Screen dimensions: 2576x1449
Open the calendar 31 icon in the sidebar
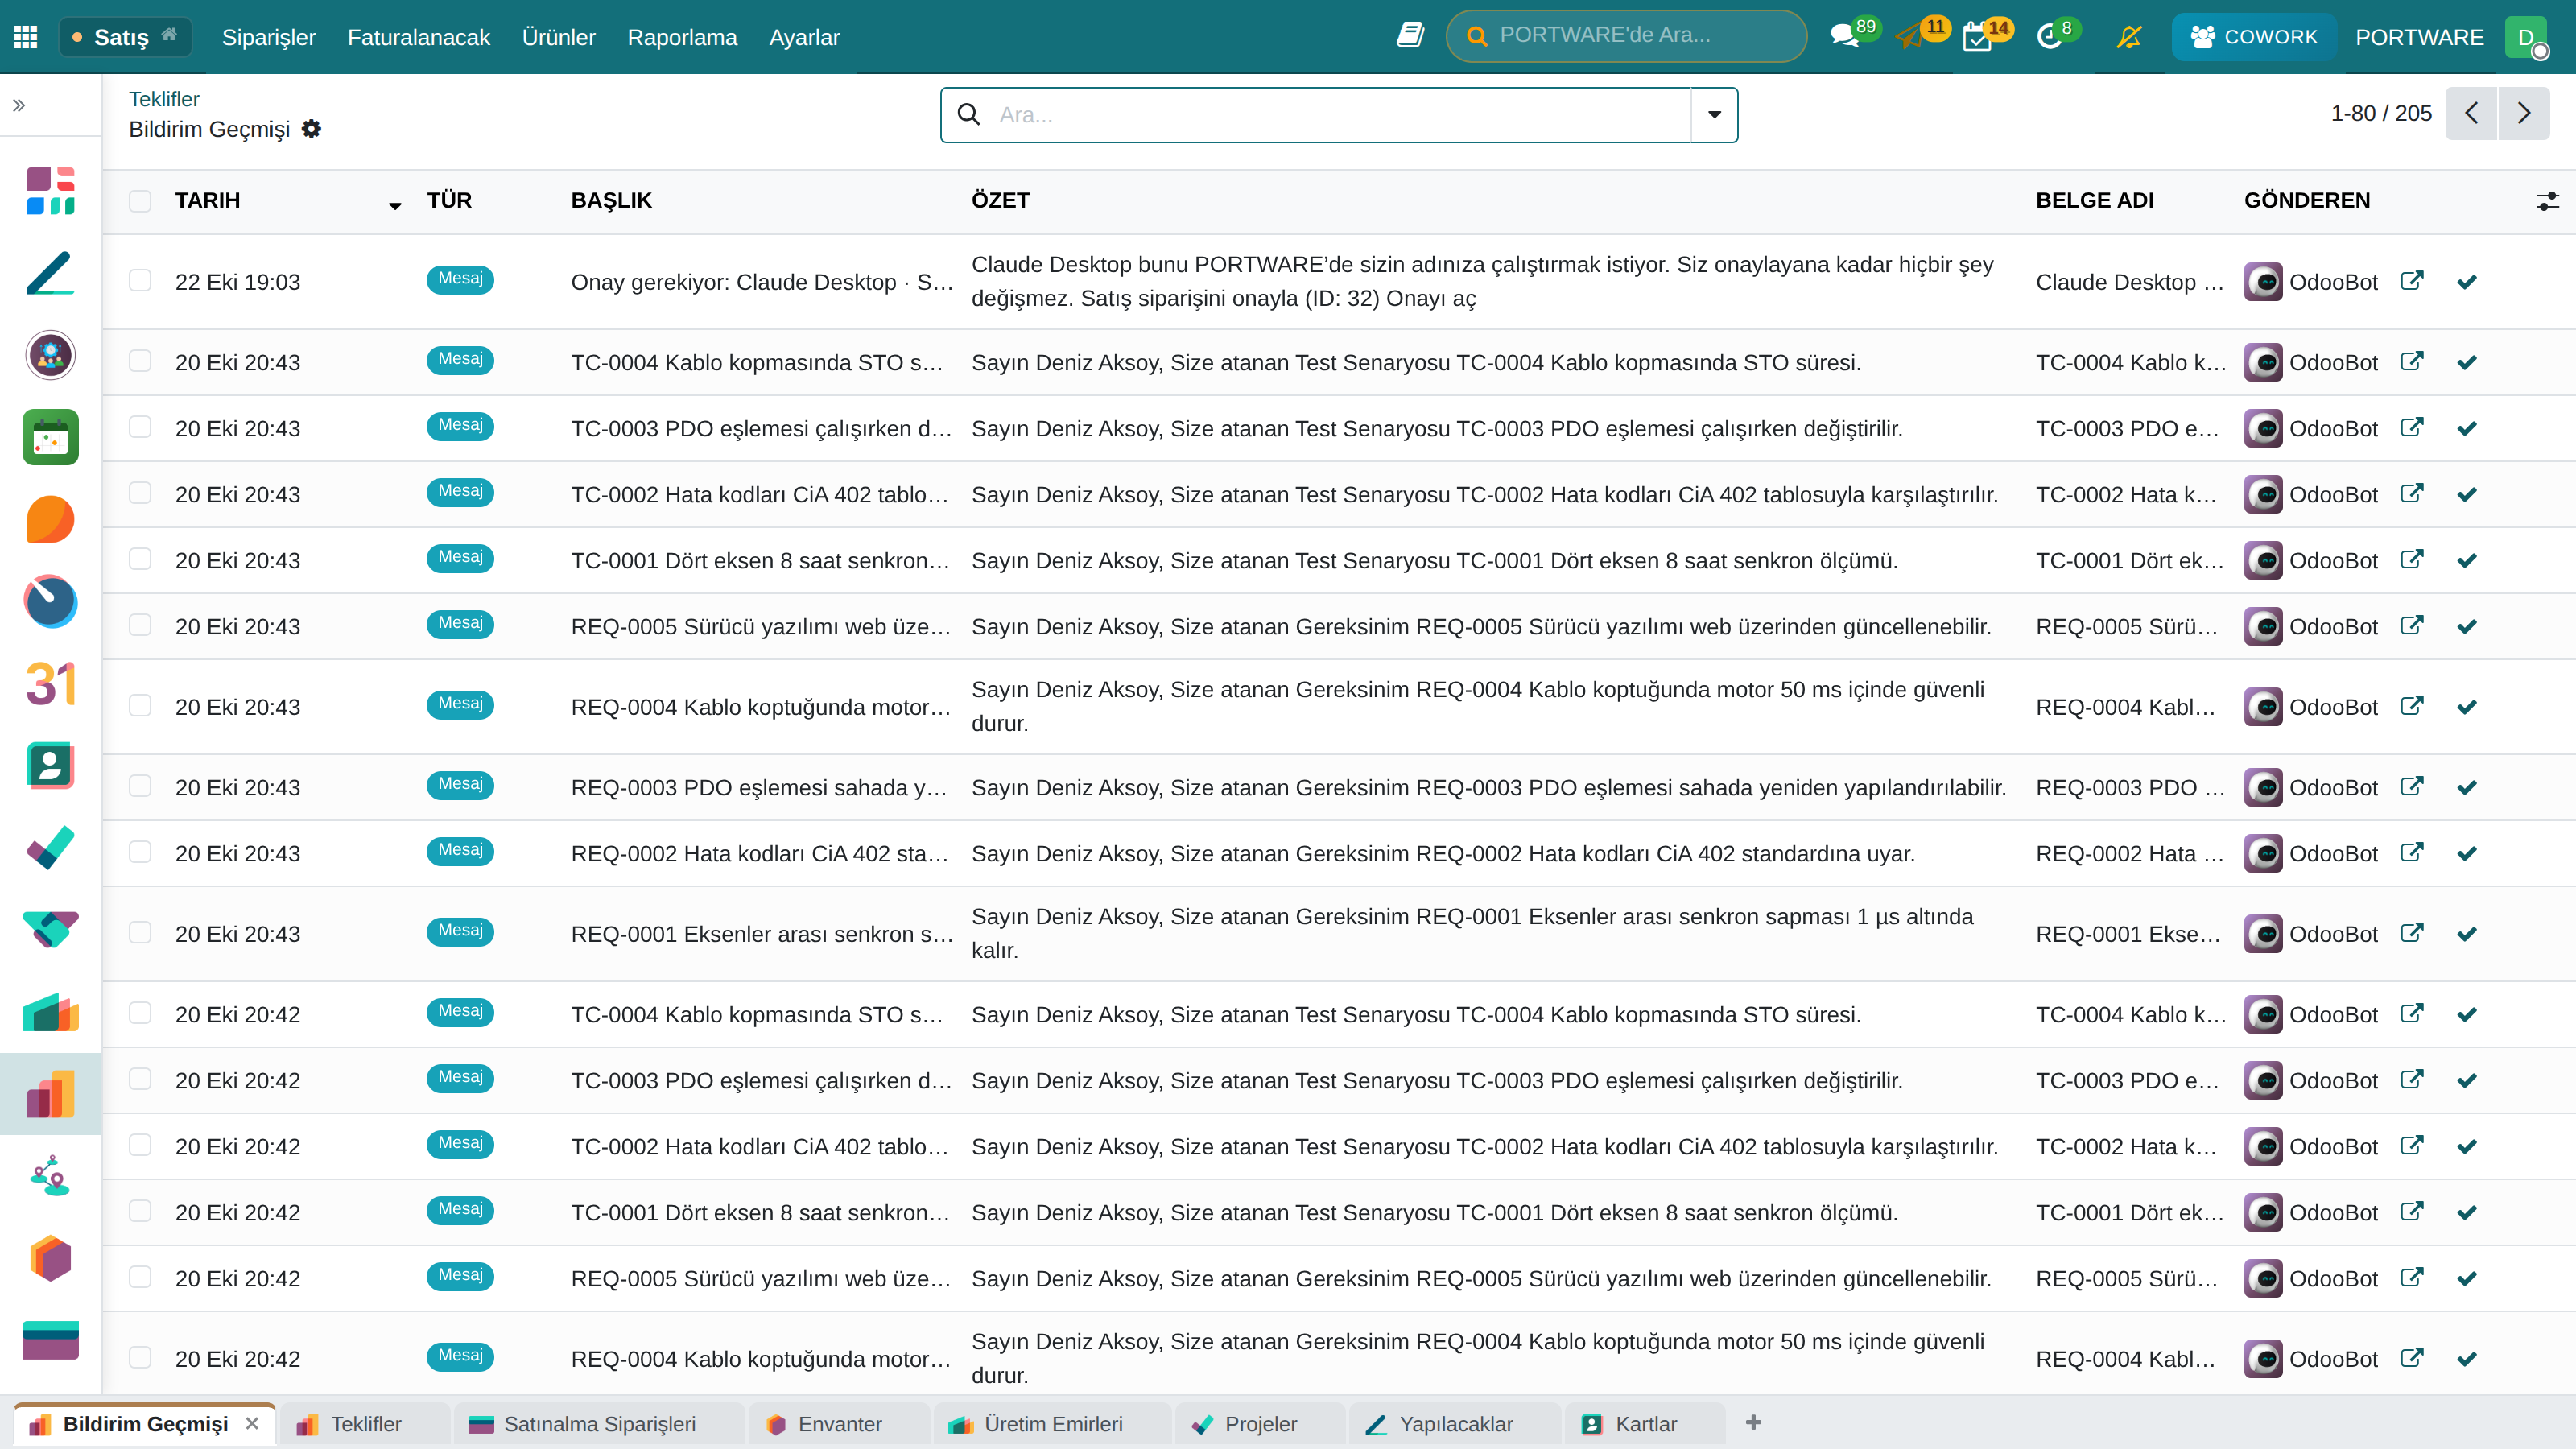point(50,684)
